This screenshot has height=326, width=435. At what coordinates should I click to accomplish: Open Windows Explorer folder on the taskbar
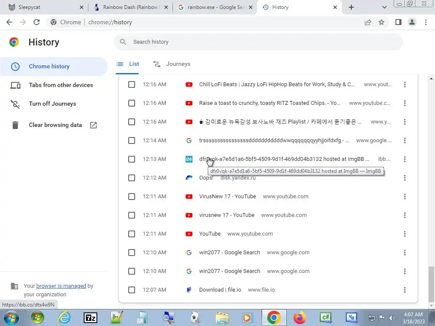[222, 318]
